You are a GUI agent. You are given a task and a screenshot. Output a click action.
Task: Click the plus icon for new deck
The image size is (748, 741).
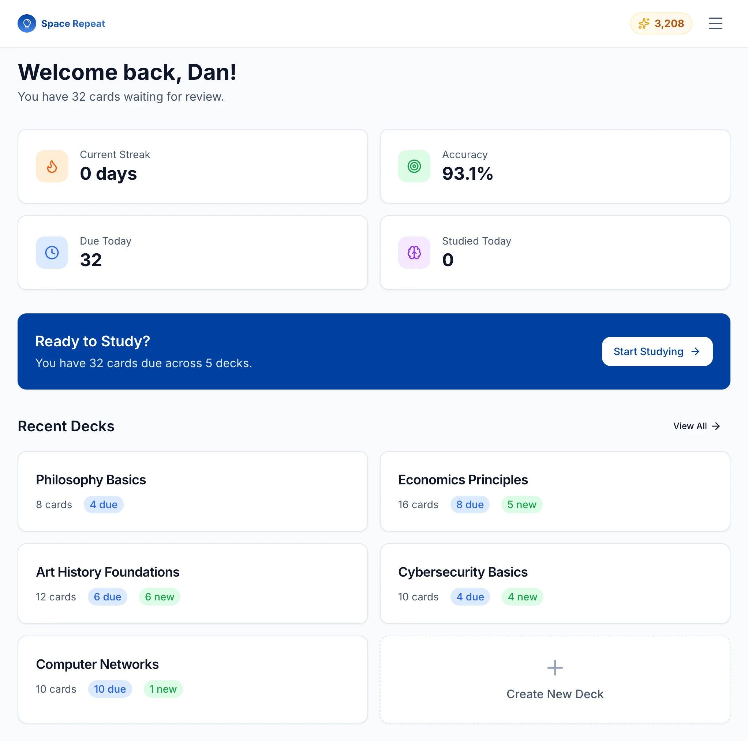coord(554,667)
